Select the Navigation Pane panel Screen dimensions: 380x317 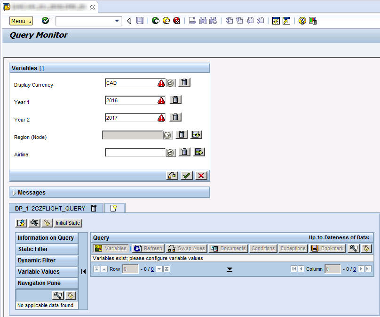46,283
